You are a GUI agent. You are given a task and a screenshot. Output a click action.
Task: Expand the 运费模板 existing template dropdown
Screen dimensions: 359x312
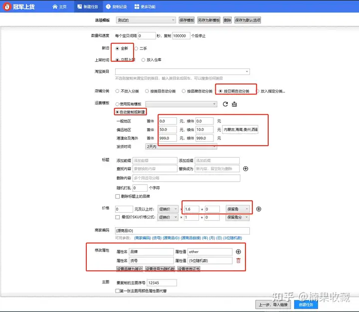coord(181,104)
